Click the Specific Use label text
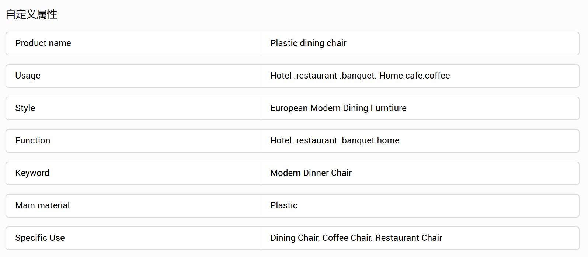Image resolution: width=588 pixels, height=257 pixels. [40, 238]
